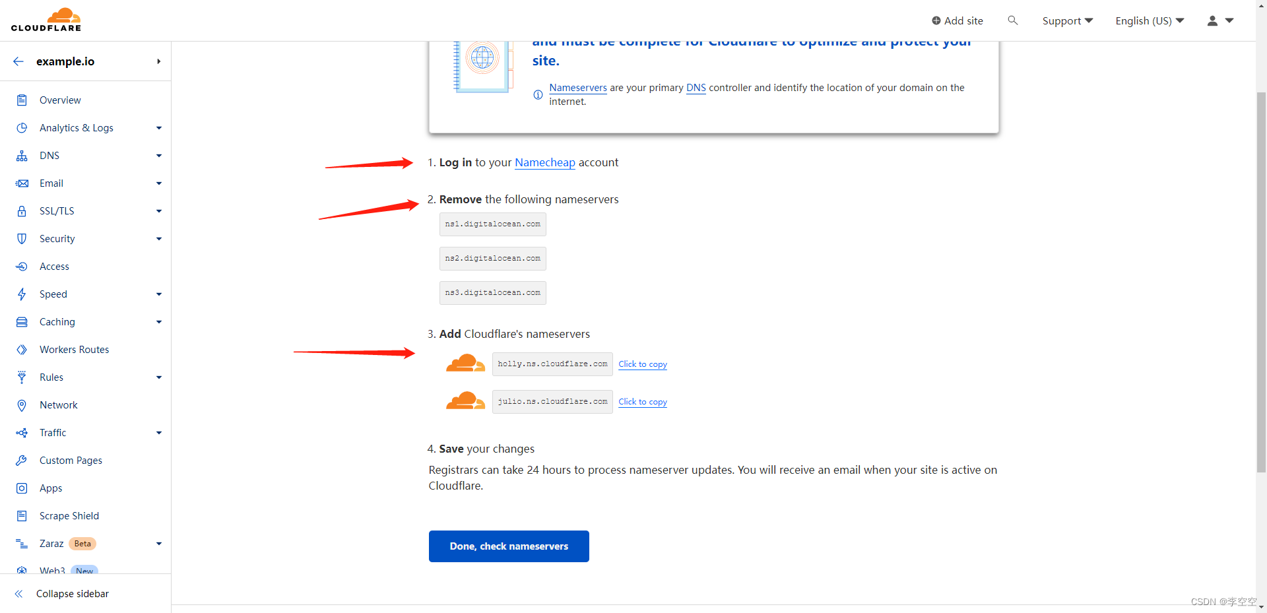Open the Namecheap link
Screen dimensions: 1267x613
pyautogui.click(x=545, y=162)
